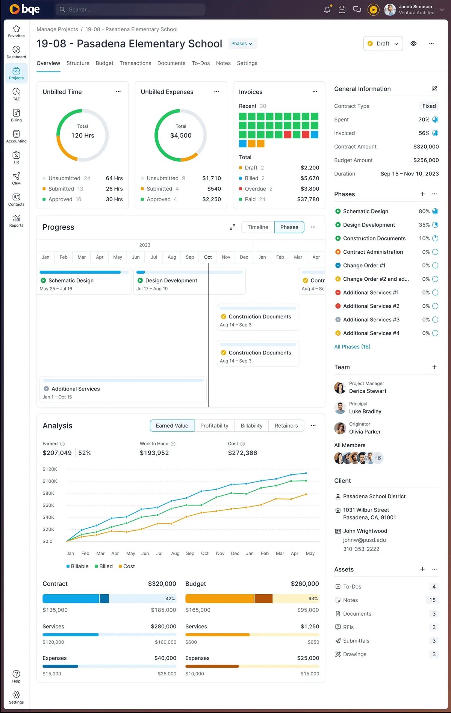Open the chat messages icon

pyautogui.click(x=357, y=10)
